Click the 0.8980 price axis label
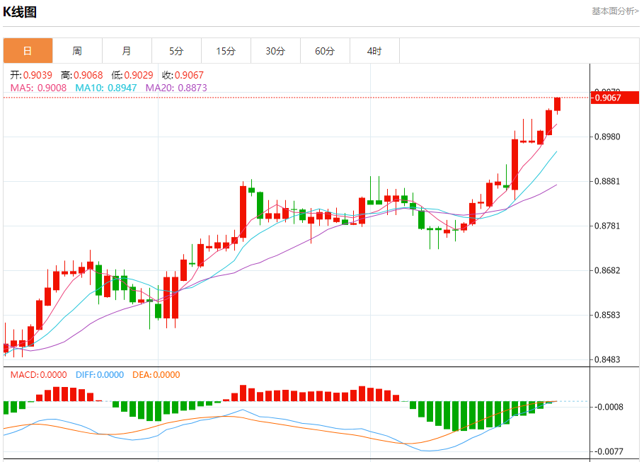 click(608, 137)
